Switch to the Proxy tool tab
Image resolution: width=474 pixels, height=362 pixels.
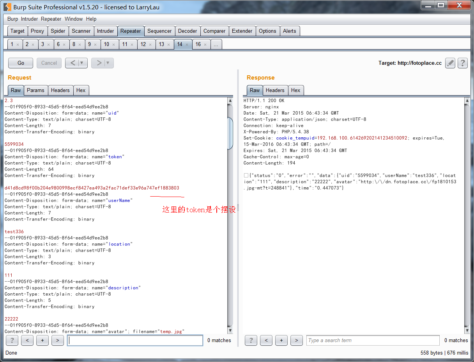(x=37, y=31)
